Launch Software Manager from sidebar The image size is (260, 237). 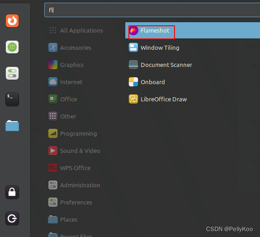pyautogui.click(x=12, y=47)
